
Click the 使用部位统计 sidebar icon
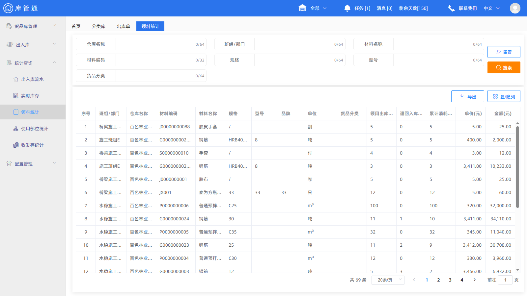coord(15,129)
